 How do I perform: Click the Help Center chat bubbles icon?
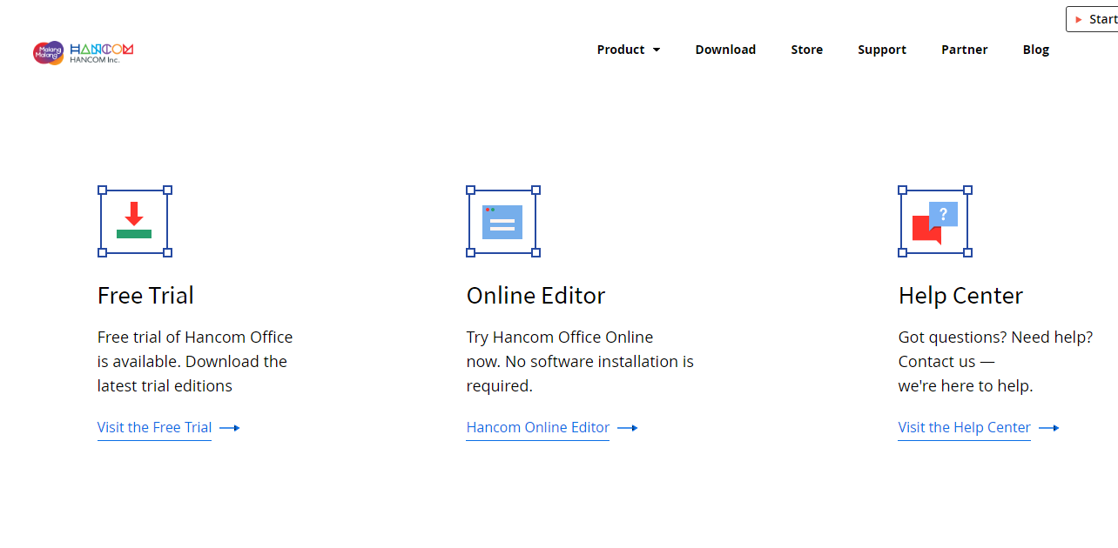pos(935,222)
